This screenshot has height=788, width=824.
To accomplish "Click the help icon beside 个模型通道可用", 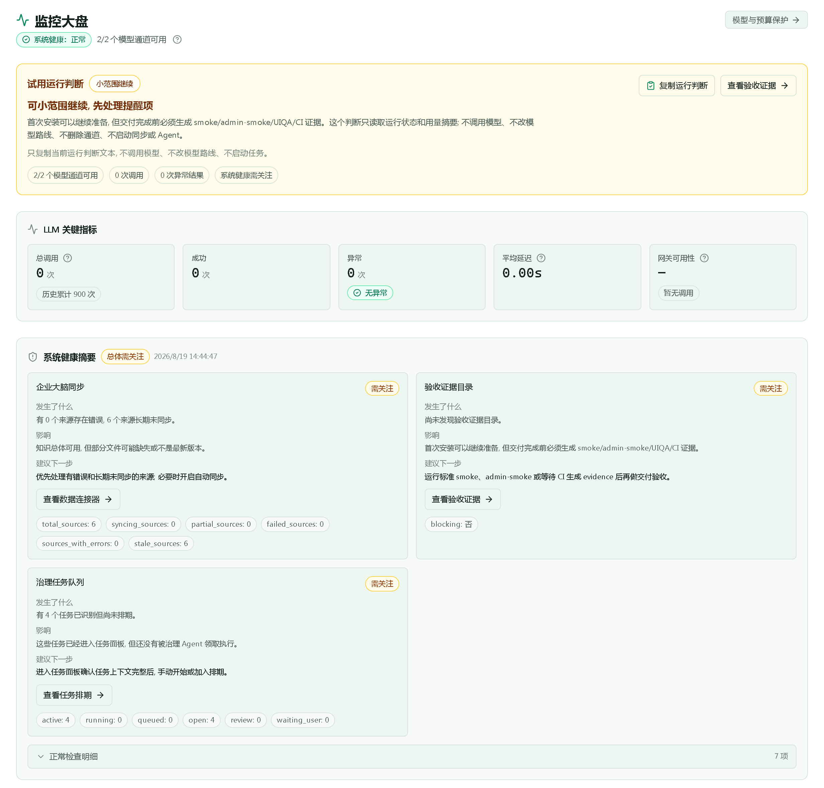I will pos(178,39).
